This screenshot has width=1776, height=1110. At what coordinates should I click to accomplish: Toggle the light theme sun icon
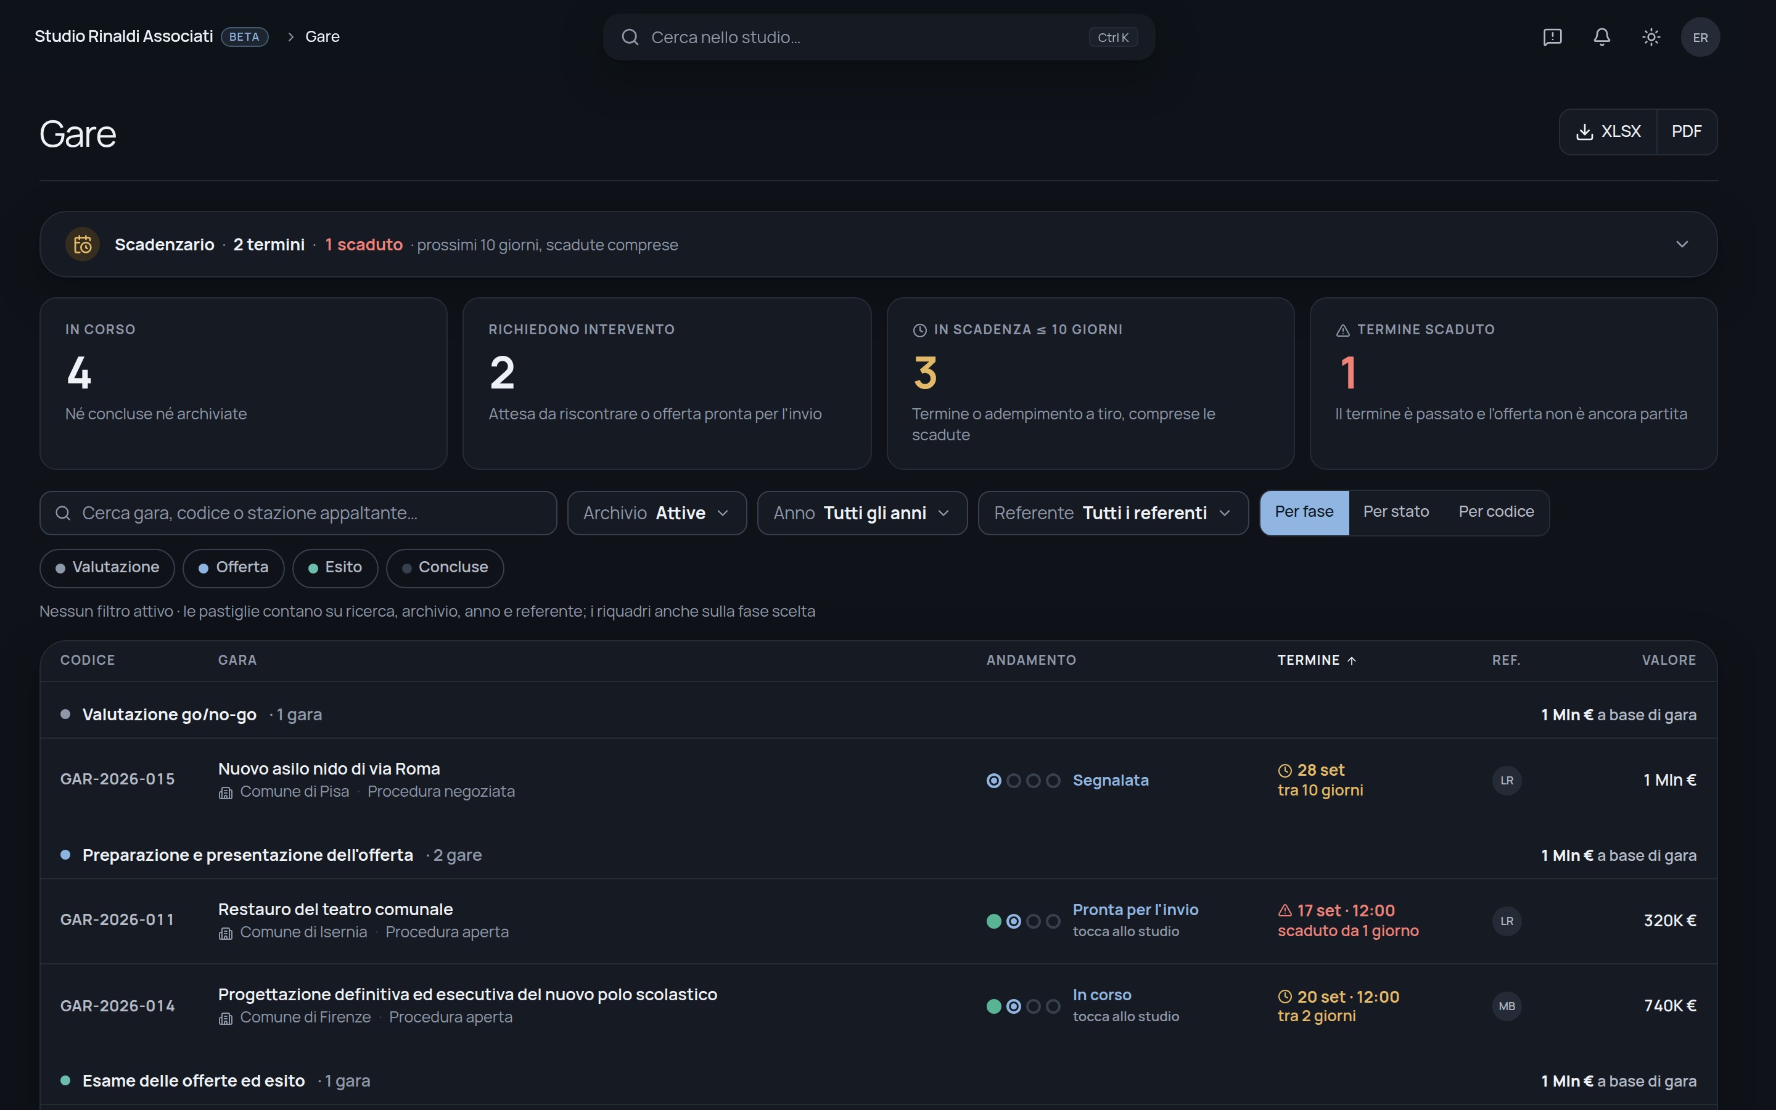(x=1651, y=37)
